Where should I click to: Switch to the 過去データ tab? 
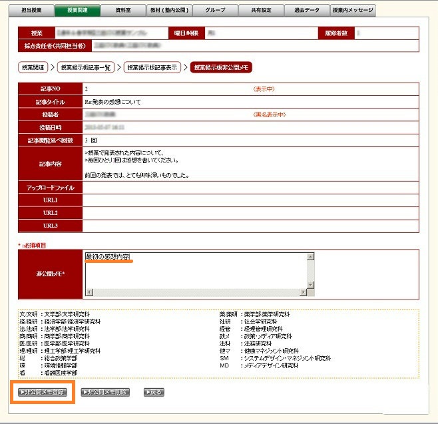307,11
